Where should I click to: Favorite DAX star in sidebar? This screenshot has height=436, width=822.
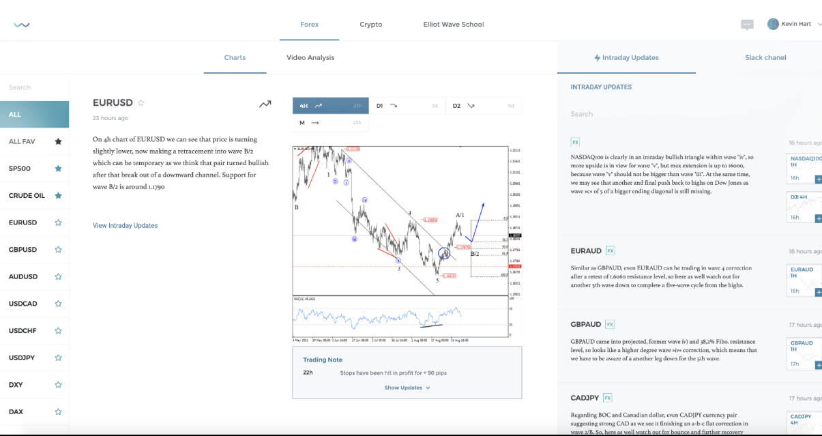click(59, 412)
